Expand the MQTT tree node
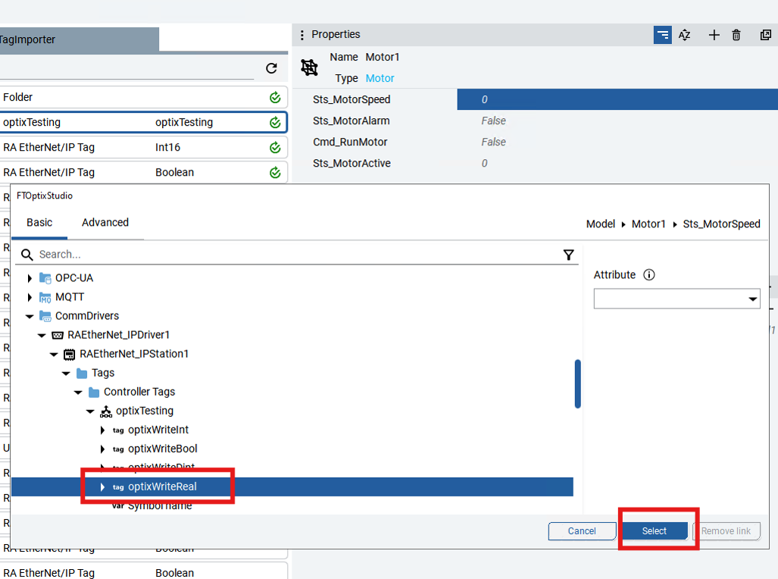This screenshot has width=778, height=579. [x=30, y=297]
